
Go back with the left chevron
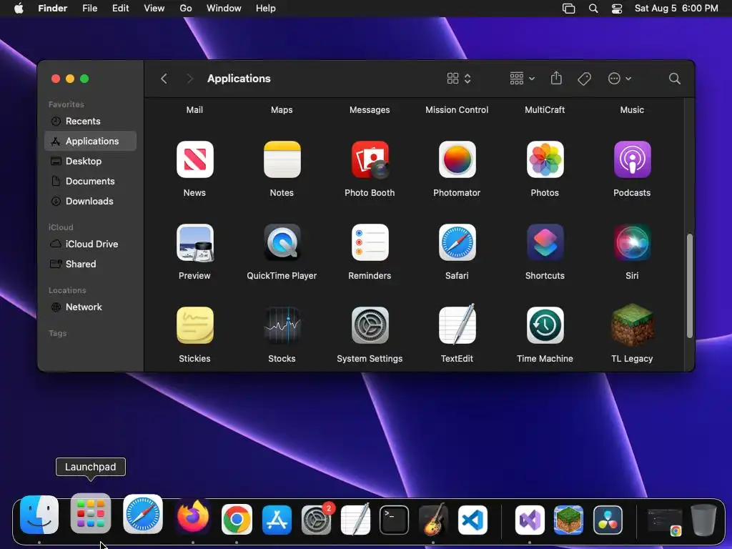pos(164,79)
